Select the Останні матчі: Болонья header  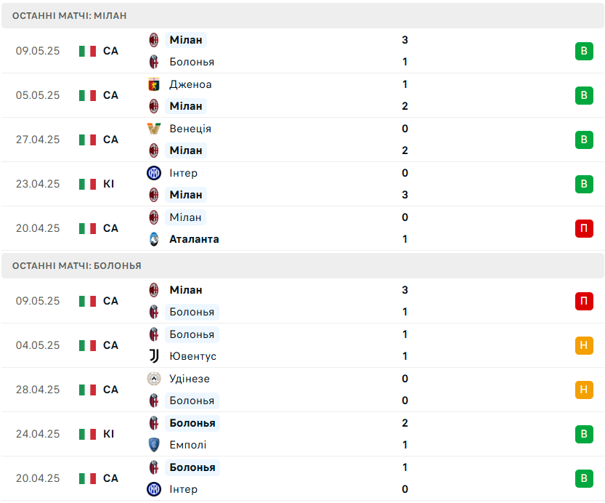(302, 265)
